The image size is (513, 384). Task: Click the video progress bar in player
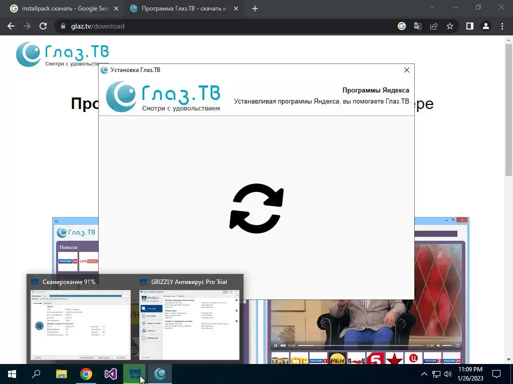[361, 345]
